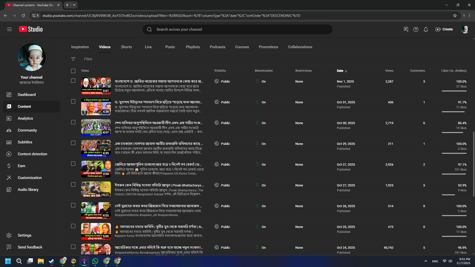Go to Subtitles in the sidebar
475x267 pixels.
click(25, 142)
